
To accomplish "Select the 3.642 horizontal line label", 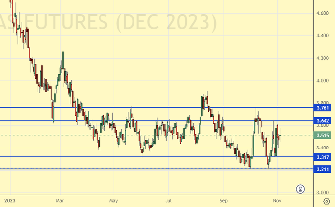I will [324, 120].
